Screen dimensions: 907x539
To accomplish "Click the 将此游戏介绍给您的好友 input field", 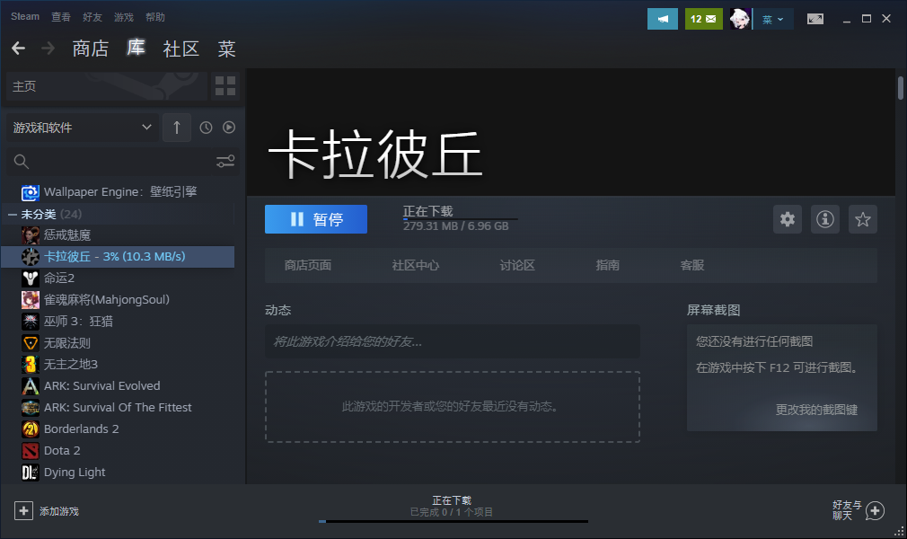I will point(453,341).
